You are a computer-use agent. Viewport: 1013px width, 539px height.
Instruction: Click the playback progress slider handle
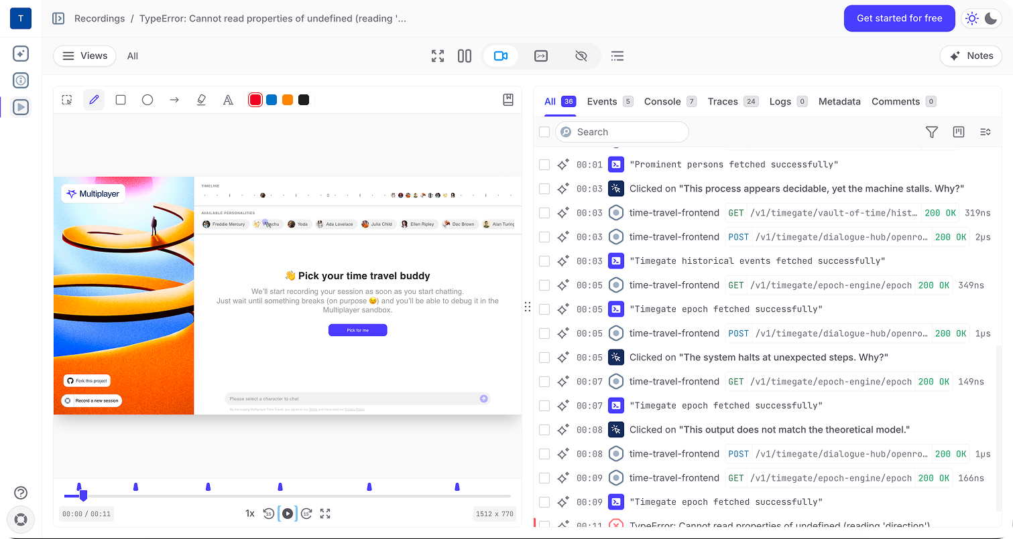tap(83, 496)
